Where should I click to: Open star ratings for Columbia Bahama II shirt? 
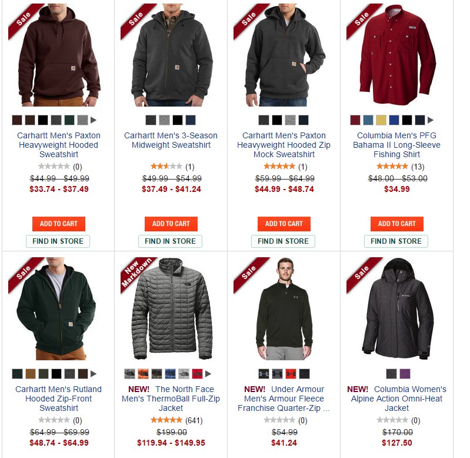(392, 166)
